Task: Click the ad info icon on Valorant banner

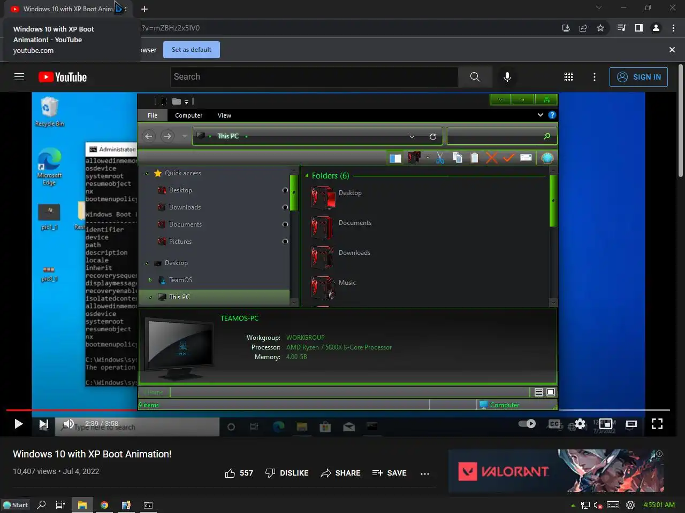Action: pos(659,454)
